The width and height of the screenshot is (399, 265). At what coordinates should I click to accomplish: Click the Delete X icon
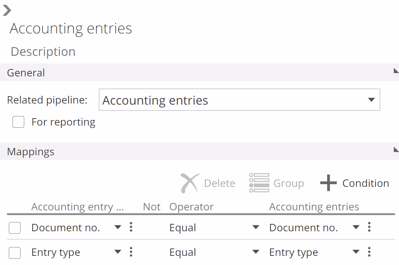point(190,183)
